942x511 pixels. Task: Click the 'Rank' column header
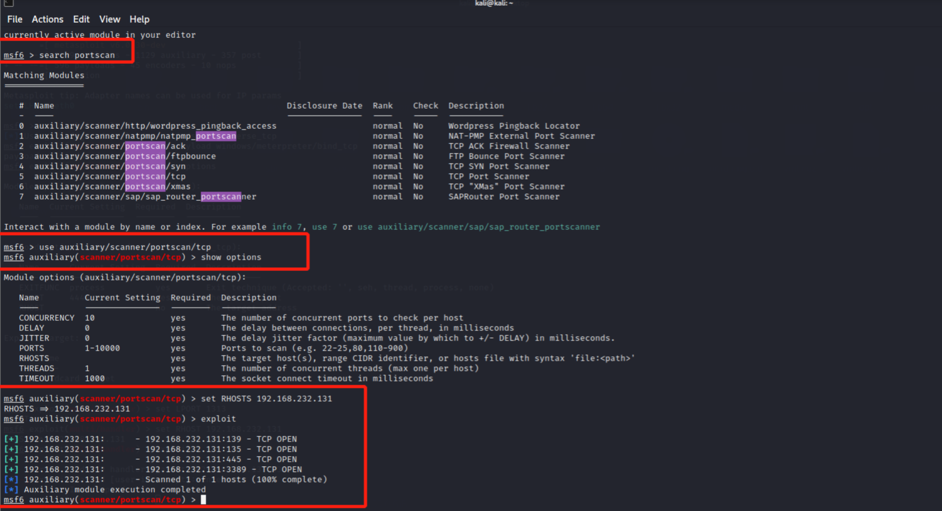click(383, 105)
